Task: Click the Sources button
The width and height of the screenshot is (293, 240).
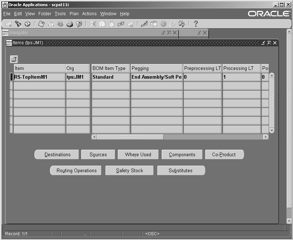Action: (x=98, y=154)
